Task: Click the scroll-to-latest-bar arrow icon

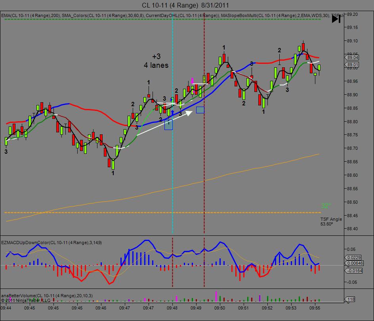Action: click(336, 19)
